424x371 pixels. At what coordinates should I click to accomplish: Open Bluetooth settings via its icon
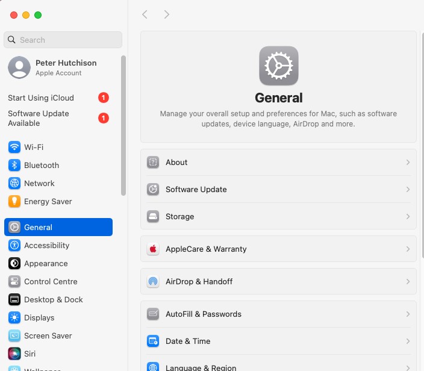[14, 165]
